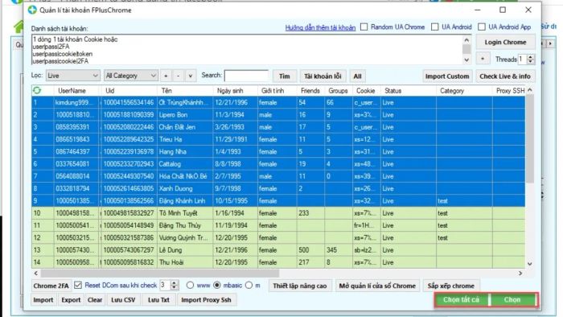Click inside the account list text area
The height and width of the screenshot is (317, 563).
(x=247, y=50)
